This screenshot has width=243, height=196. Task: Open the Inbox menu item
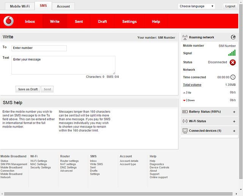(30, 22)
